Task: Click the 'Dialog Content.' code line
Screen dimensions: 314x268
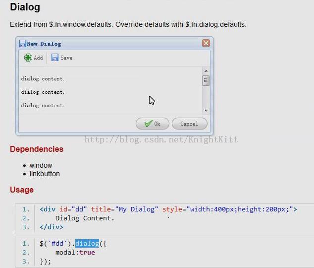Action: tap(85, 218)
